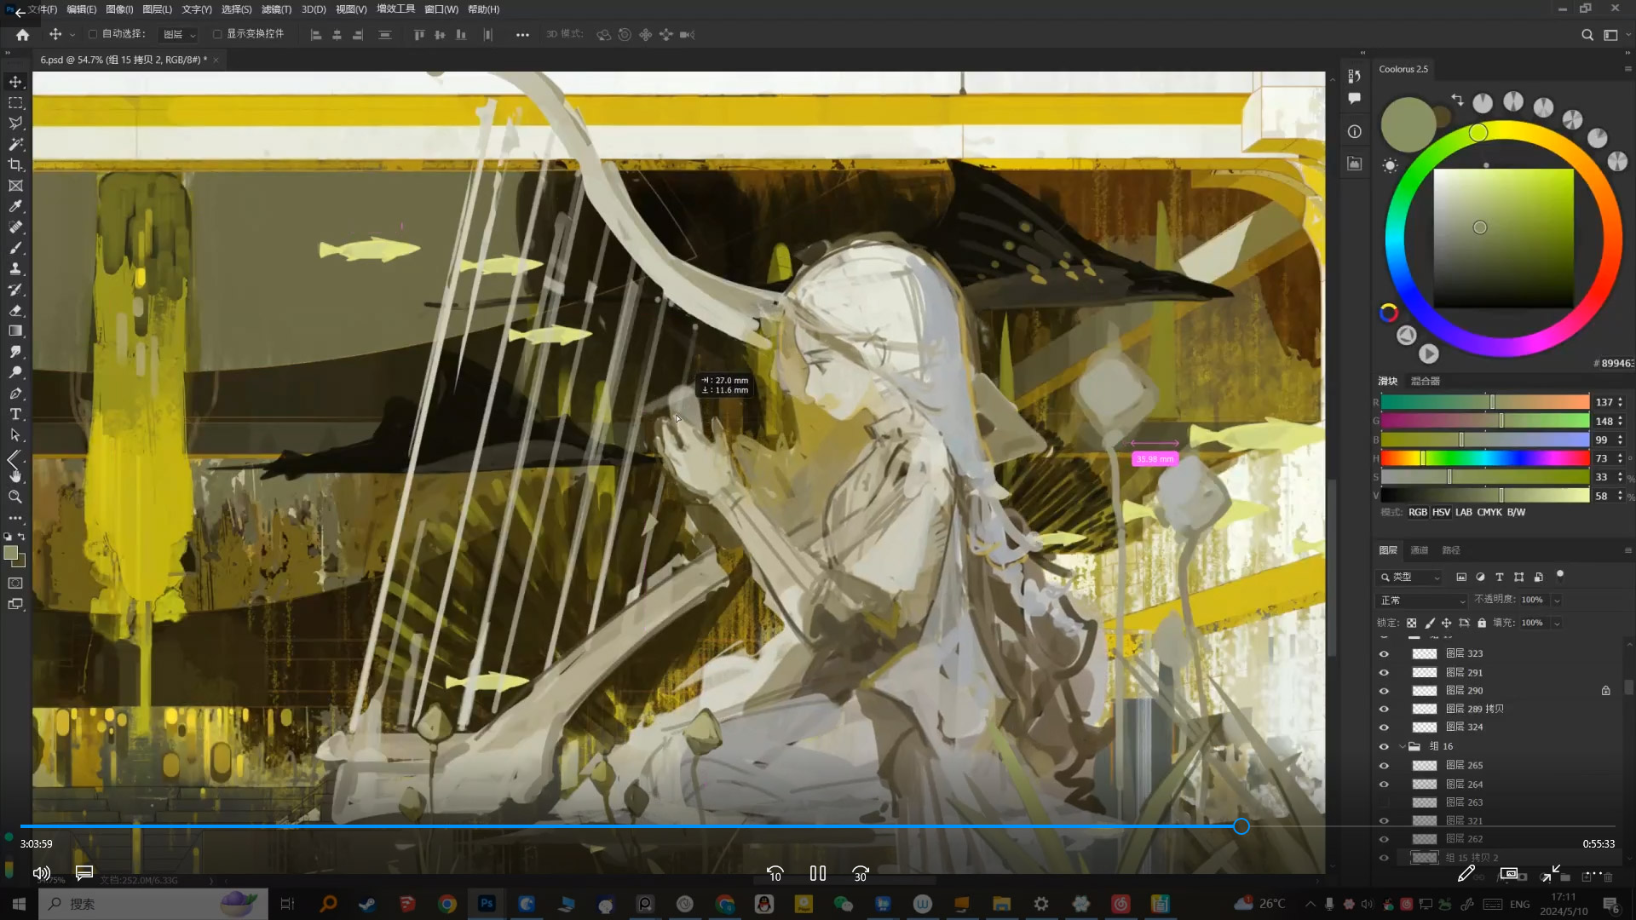Open the 混合器 mixer tab in Coolorus

1426,382
